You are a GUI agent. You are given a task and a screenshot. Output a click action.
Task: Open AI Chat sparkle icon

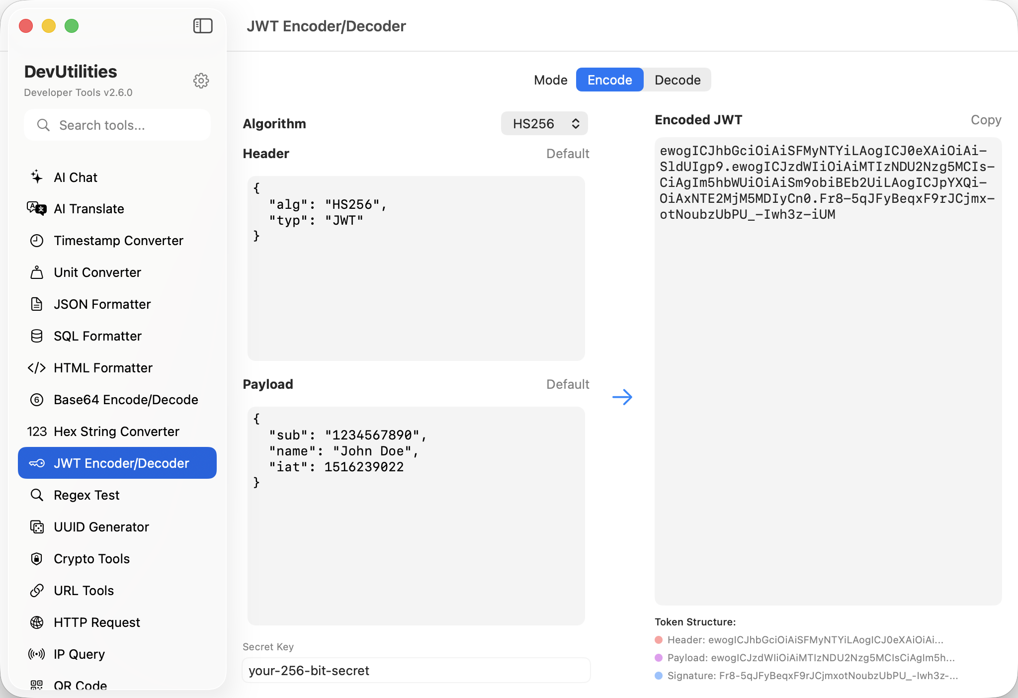coord(37,177)
